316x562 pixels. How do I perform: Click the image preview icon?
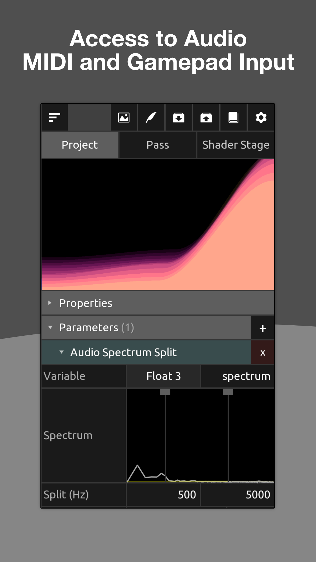[124, 118]
